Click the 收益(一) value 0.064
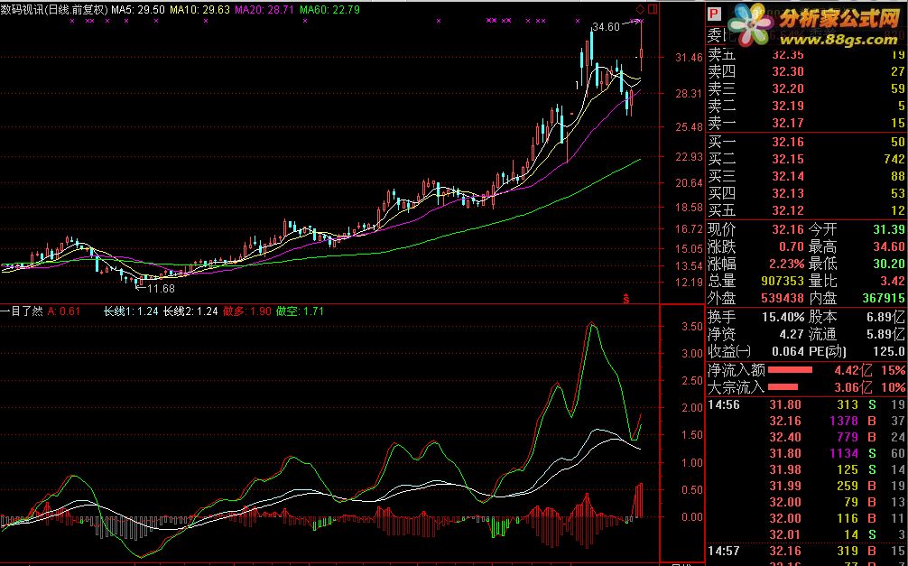908x566 pixels. [x=788, y=351]
